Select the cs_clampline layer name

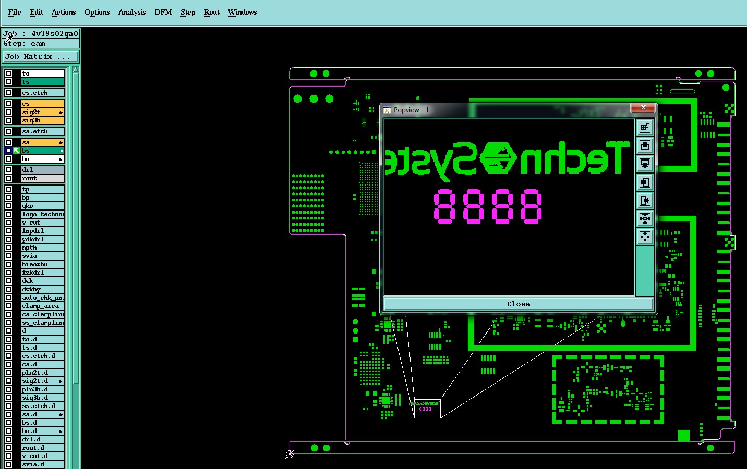pyautogui.click(x=42, y=314)
